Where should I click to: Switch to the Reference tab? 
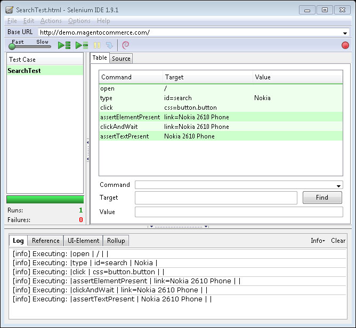tap(46, 241)
